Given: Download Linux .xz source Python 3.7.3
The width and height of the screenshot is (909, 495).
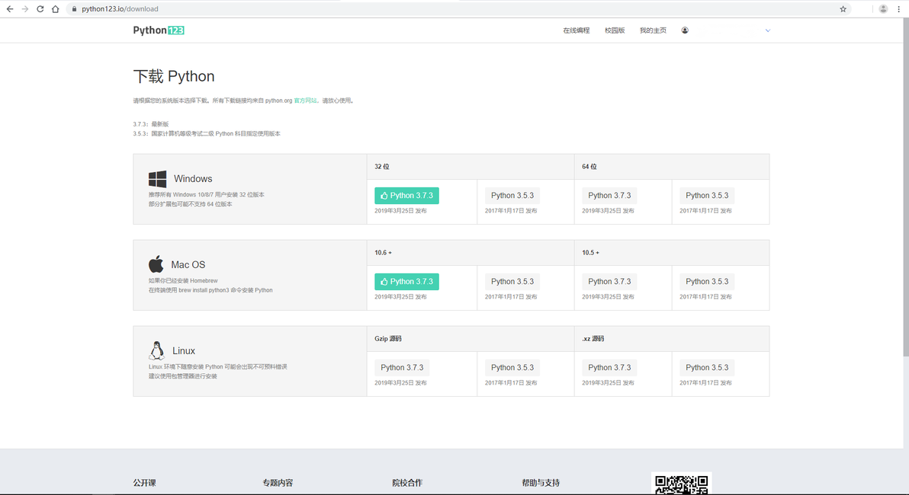Looking at the screenshot, I should (609, 368).
